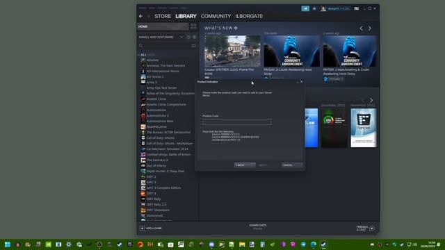Close the Product Activation dialog
The image size is (445, 250).
coord(302,82)
